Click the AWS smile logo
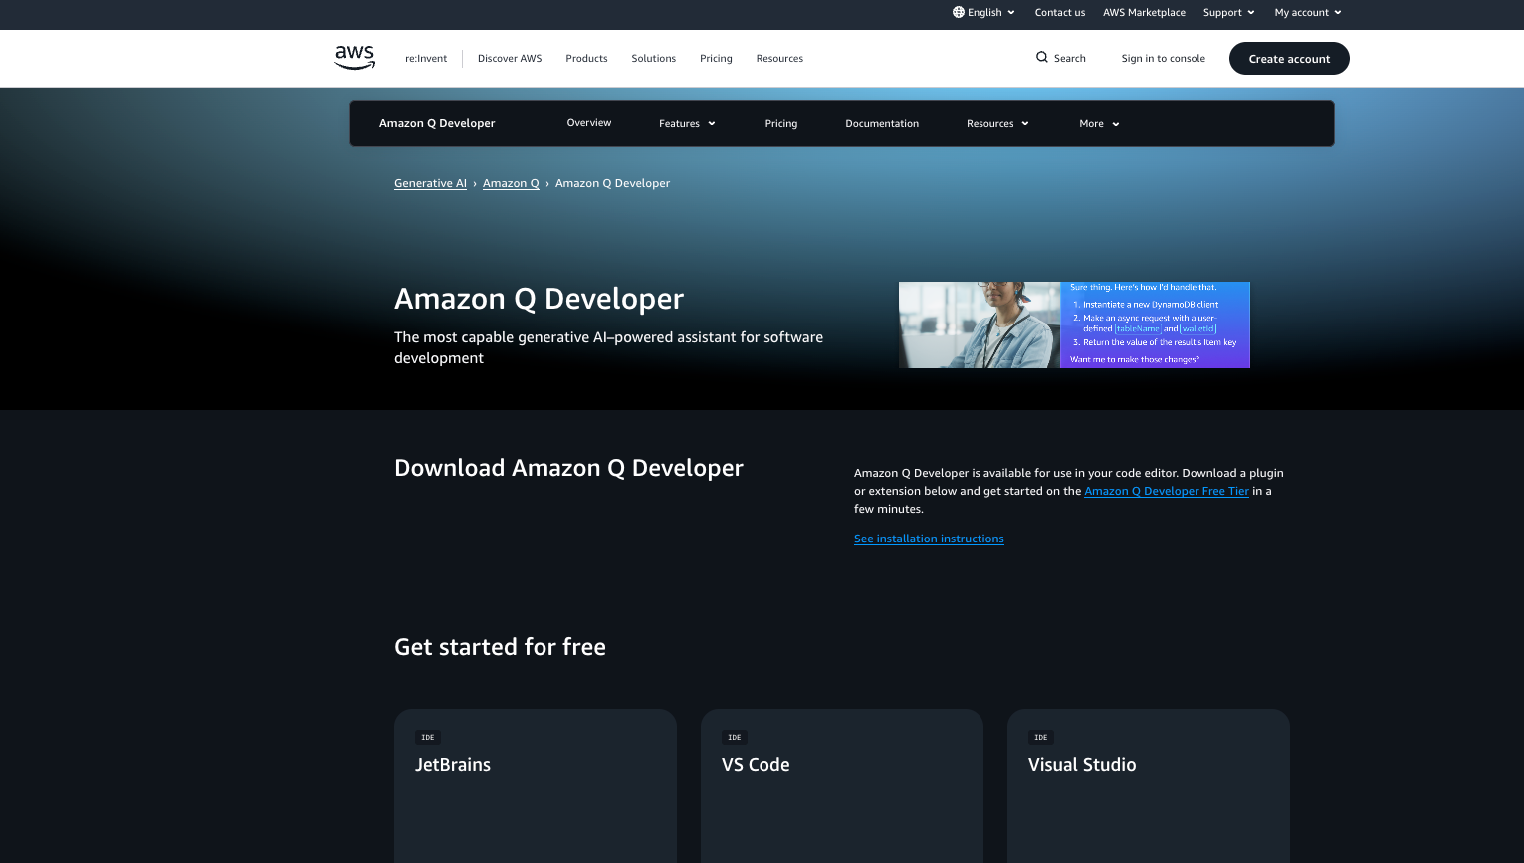This screenshot has width=1524, height=863. pyautogui.click(x=354, y=58)
